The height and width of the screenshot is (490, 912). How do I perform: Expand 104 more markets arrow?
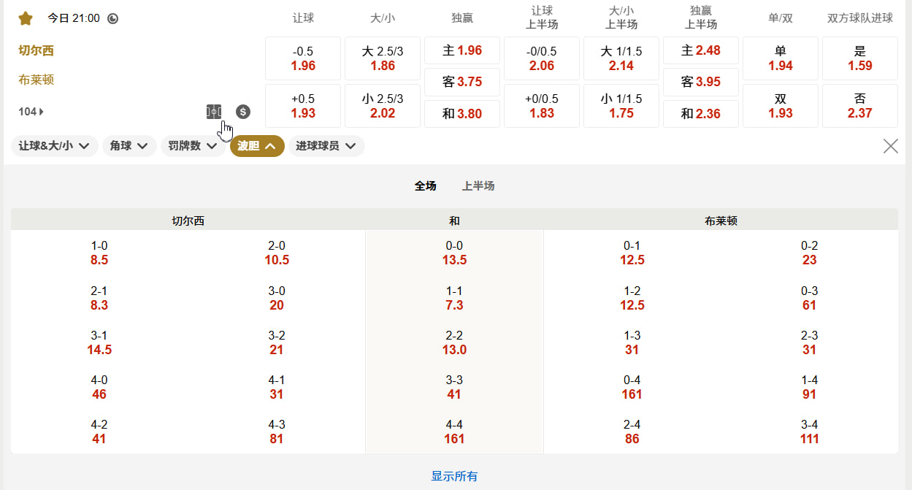click(31, 112)
